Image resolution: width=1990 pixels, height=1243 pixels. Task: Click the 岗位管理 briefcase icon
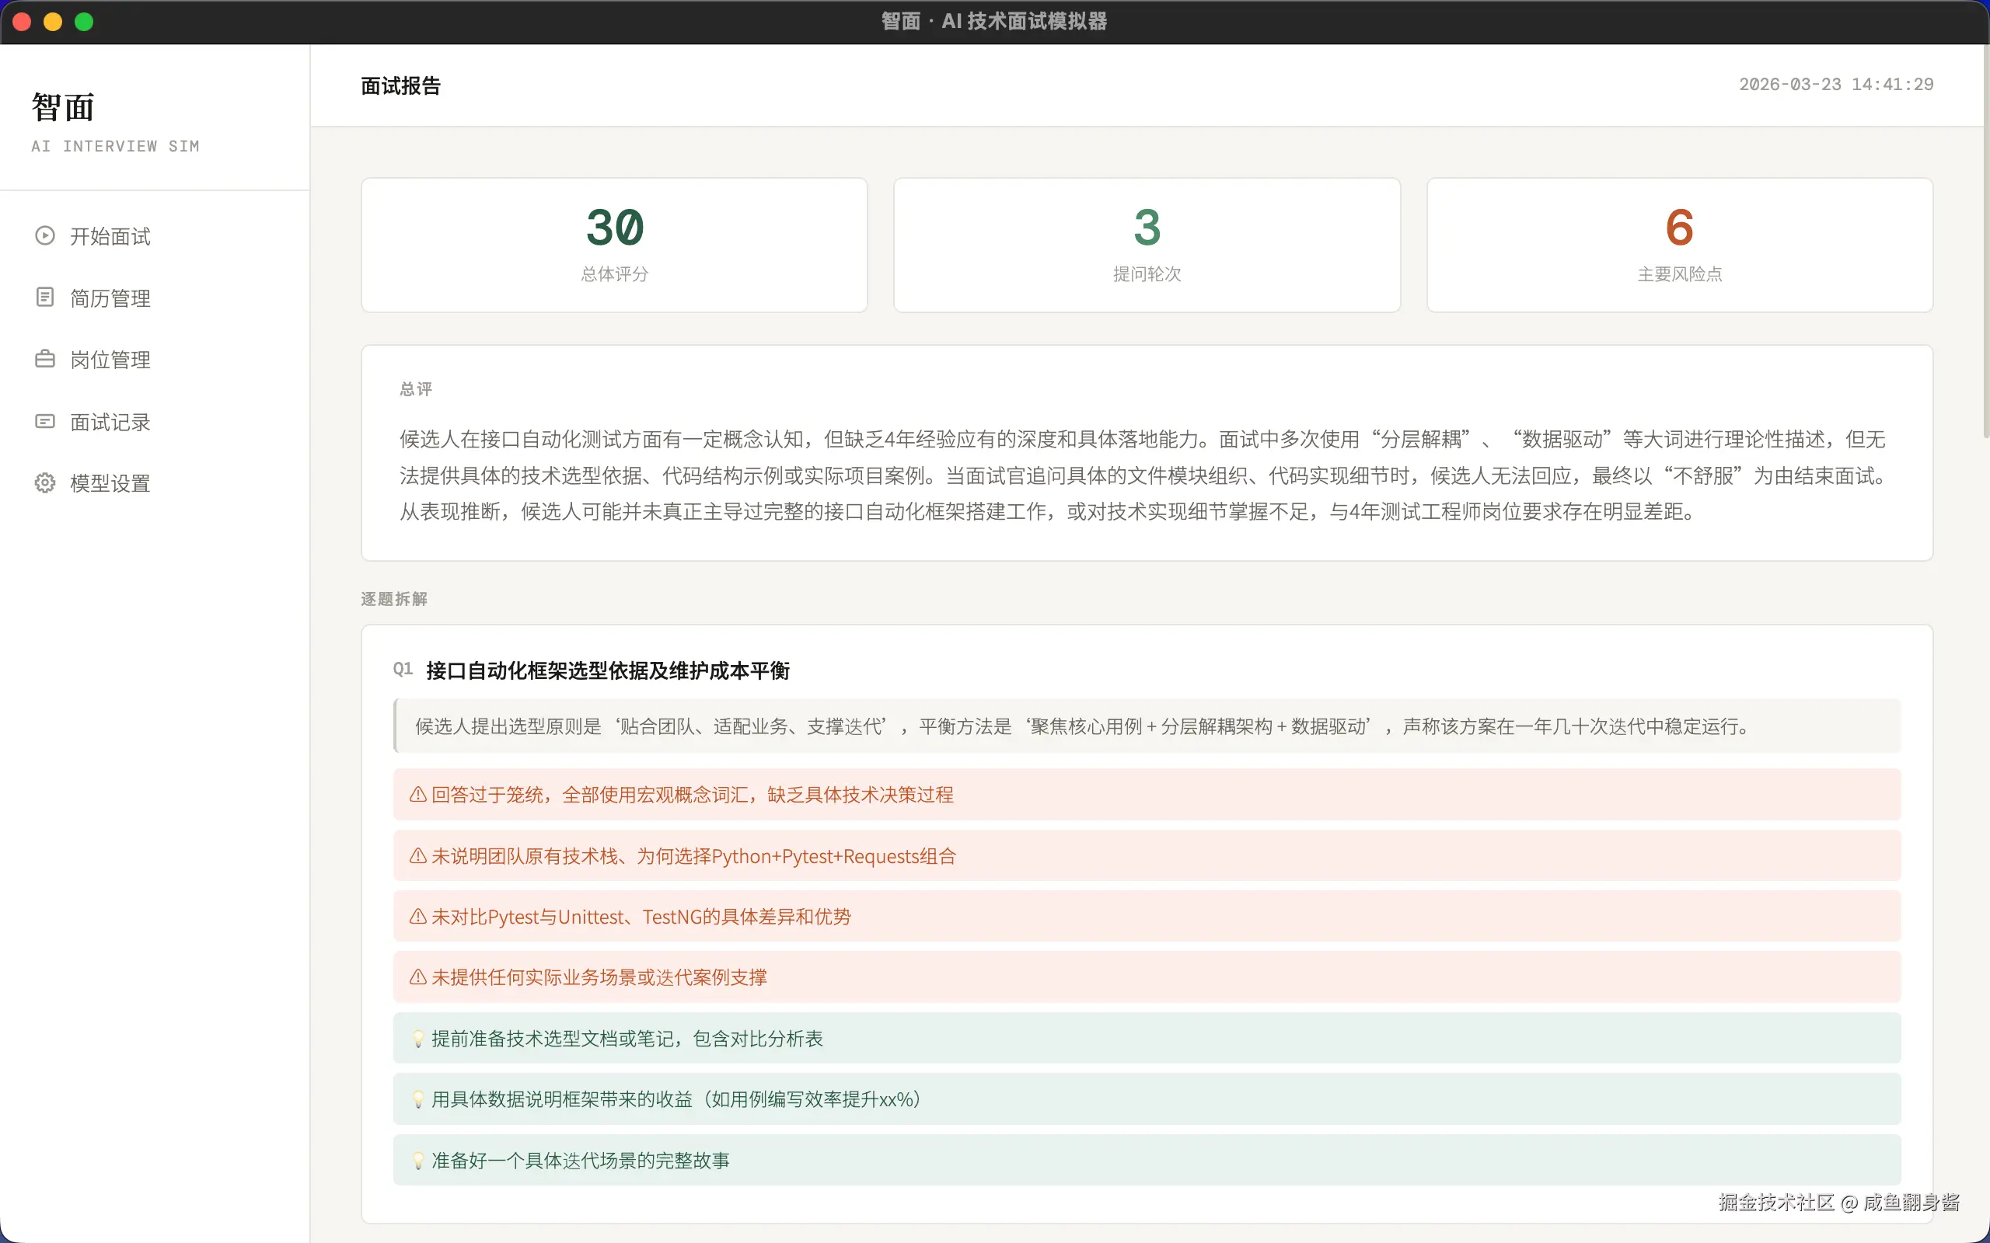pyautogui.click(x=44, y=359)
